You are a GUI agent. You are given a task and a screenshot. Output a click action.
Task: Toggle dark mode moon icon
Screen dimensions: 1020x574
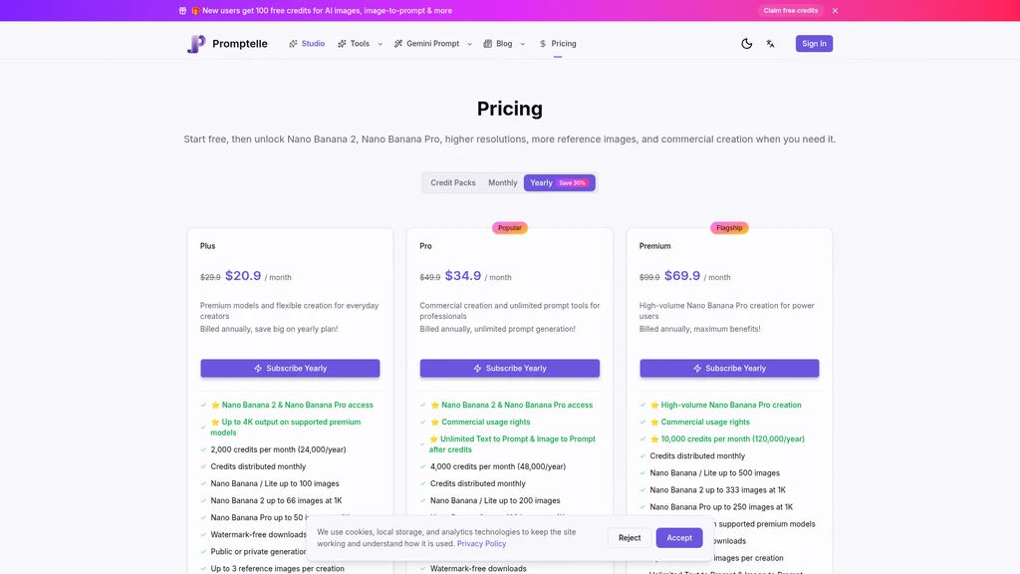click(x=747, y=44)
